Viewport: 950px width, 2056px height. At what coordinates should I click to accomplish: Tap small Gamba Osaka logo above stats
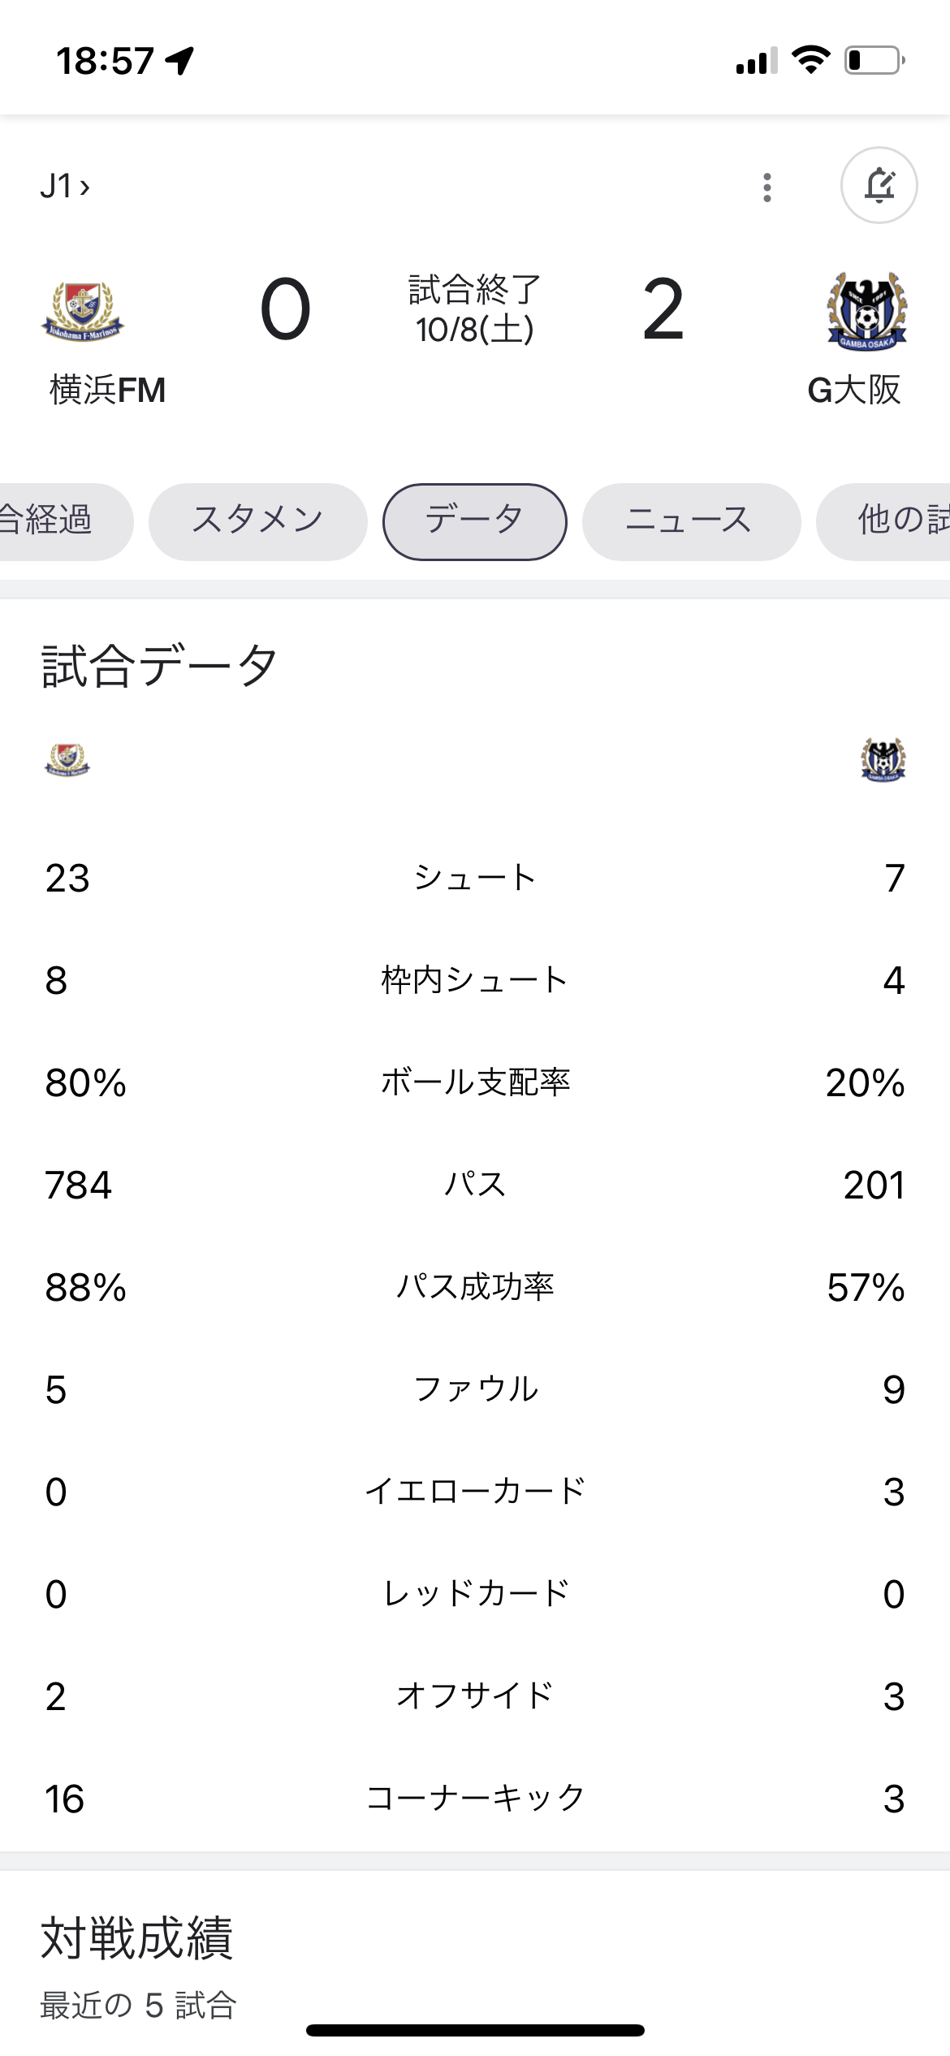click(883, 761)
